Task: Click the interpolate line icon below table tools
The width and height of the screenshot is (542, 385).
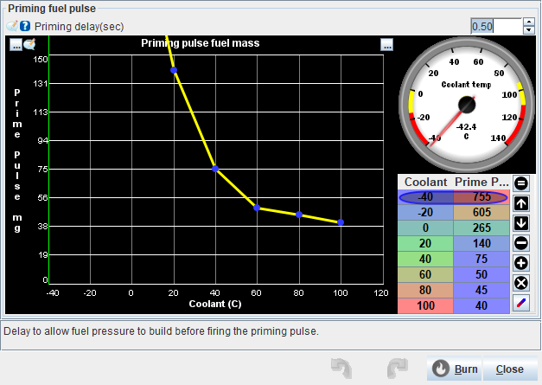Action: (x=521, y=303)
